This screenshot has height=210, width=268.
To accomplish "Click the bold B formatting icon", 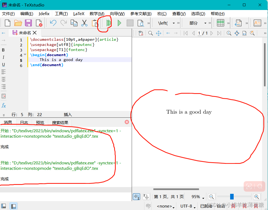I will tap(3, 50).
